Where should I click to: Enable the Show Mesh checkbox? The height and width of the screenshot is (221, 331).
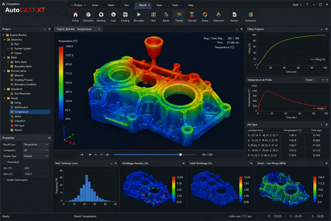4,162
